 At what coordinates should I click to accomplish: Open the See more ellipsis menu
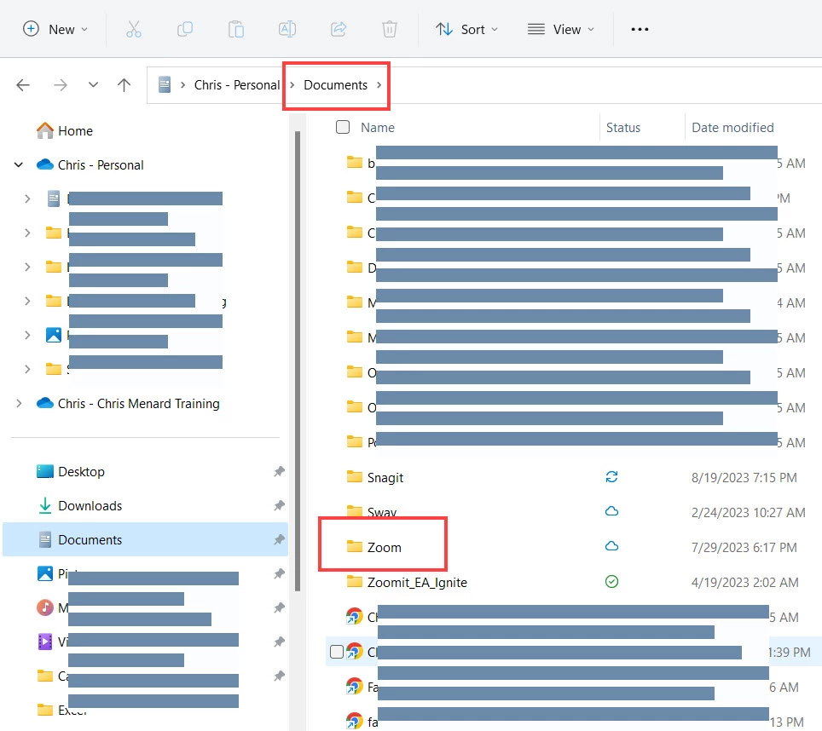[640, 29]
